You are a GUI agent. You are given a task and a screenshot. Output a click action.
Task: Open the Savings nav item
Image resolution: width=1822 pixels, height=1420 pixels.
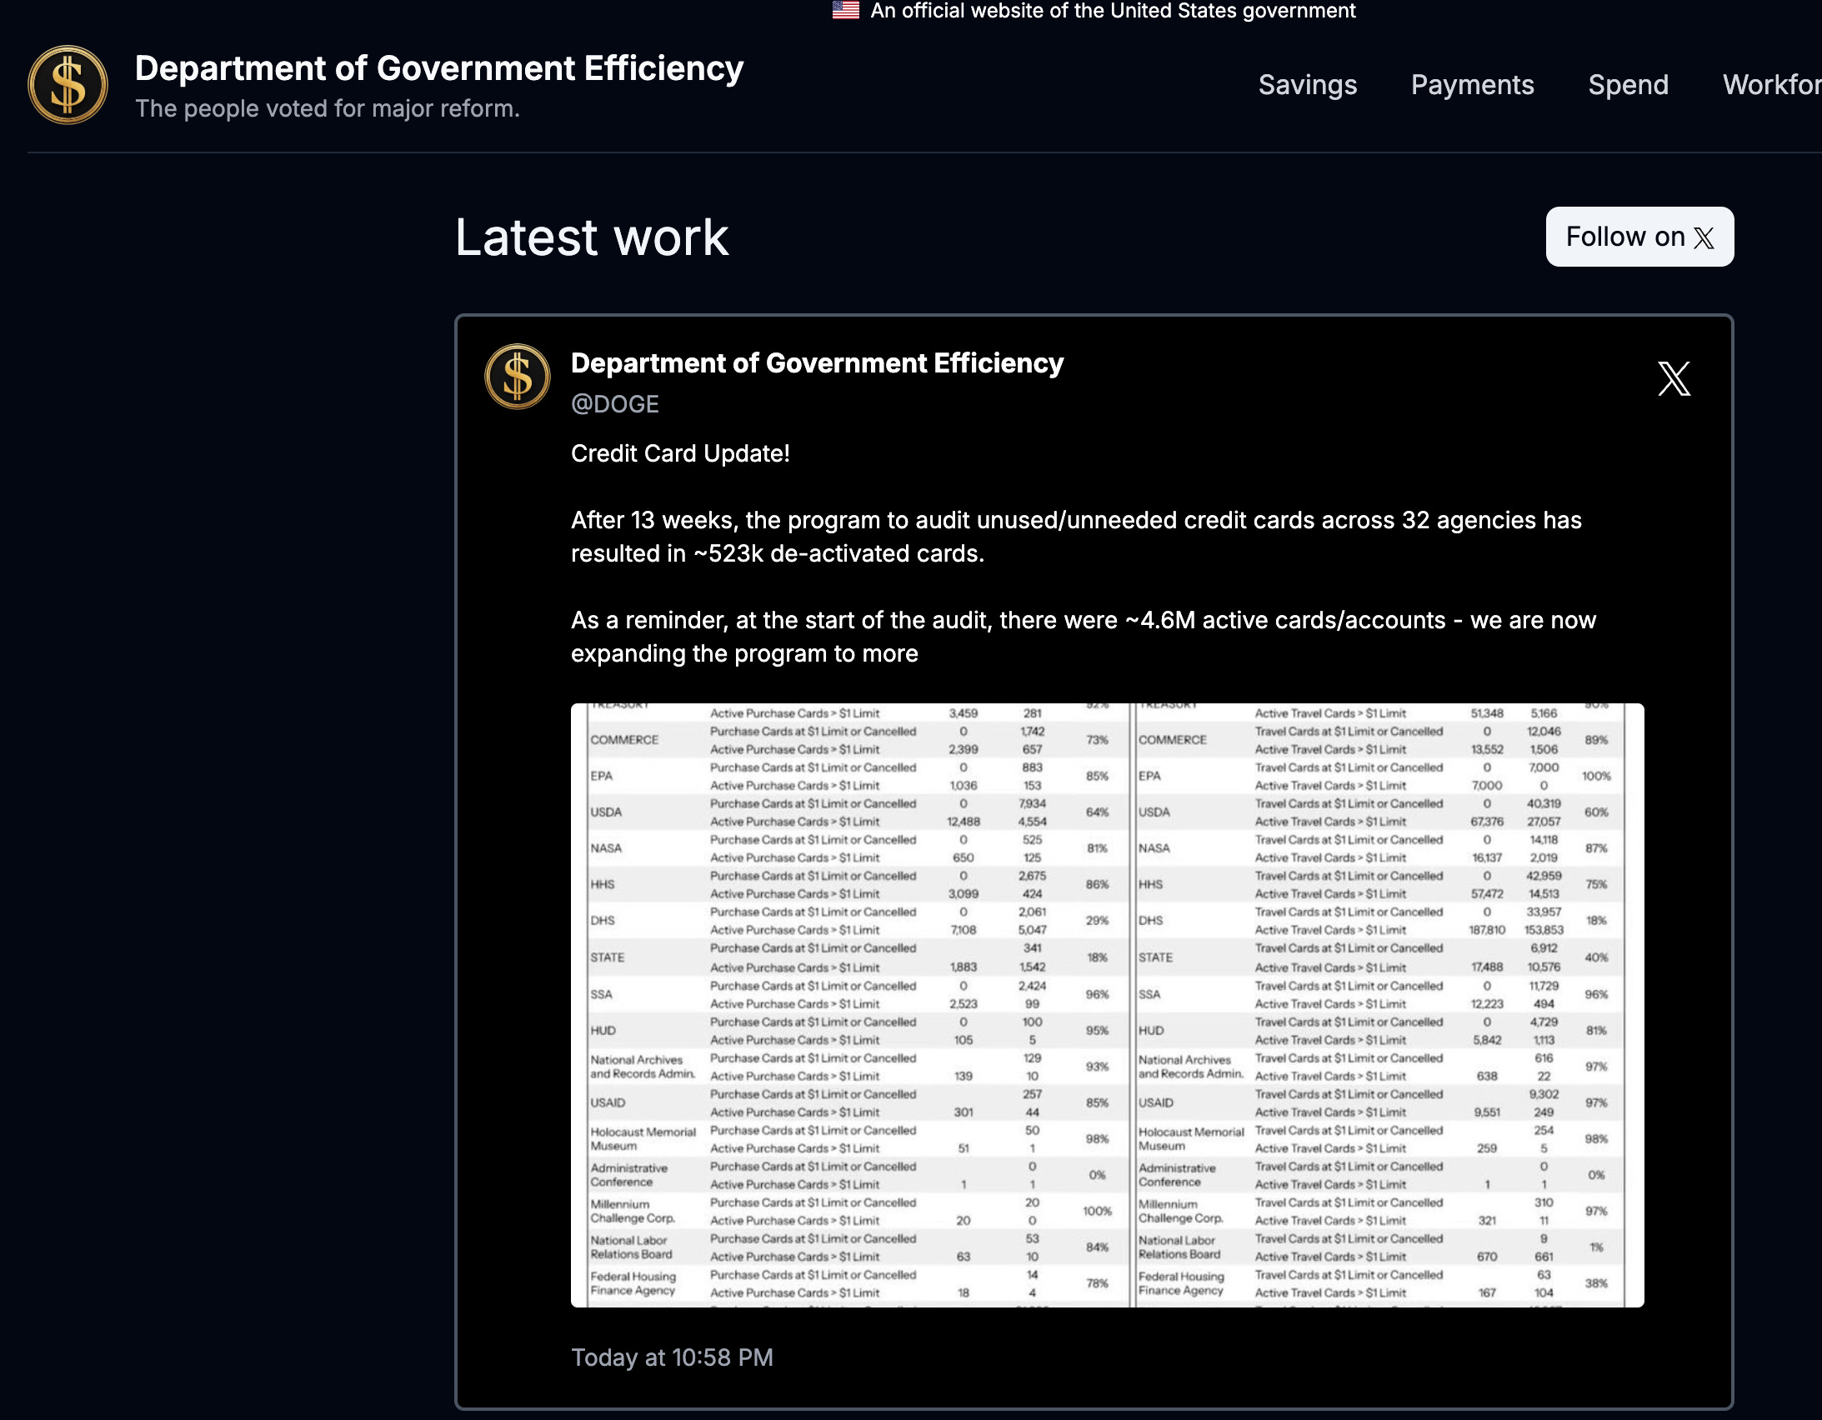(1306, 85)
